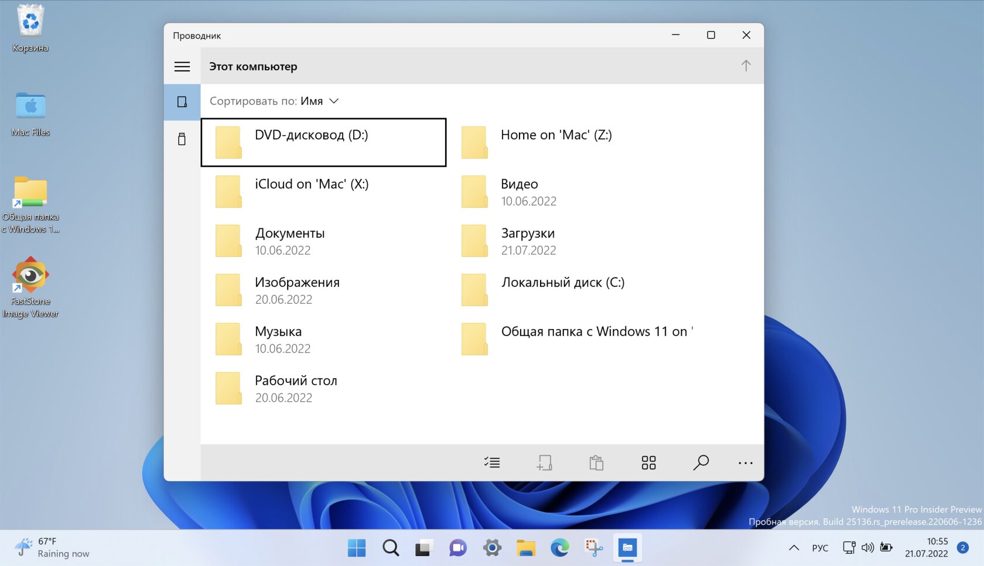Select the removable drive sidebar icon
The height and width of the screenshot is (566, 984).
[182, 139]
